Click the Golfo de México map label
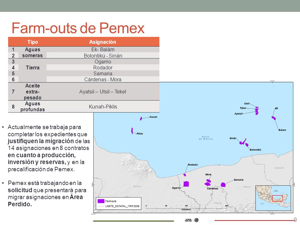The image size is (300, 225). [x=206, y=138]
